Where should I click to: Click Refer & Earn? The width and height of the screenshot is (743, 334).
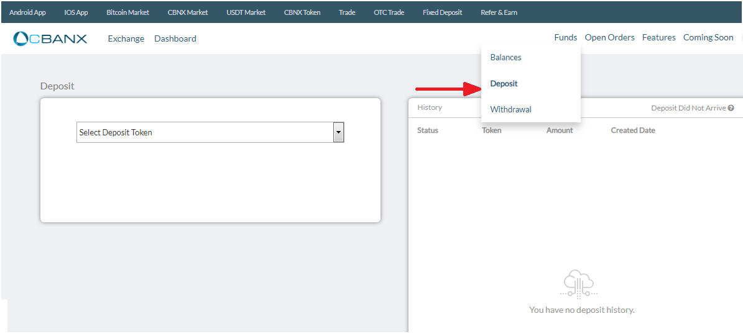[499, 12]
